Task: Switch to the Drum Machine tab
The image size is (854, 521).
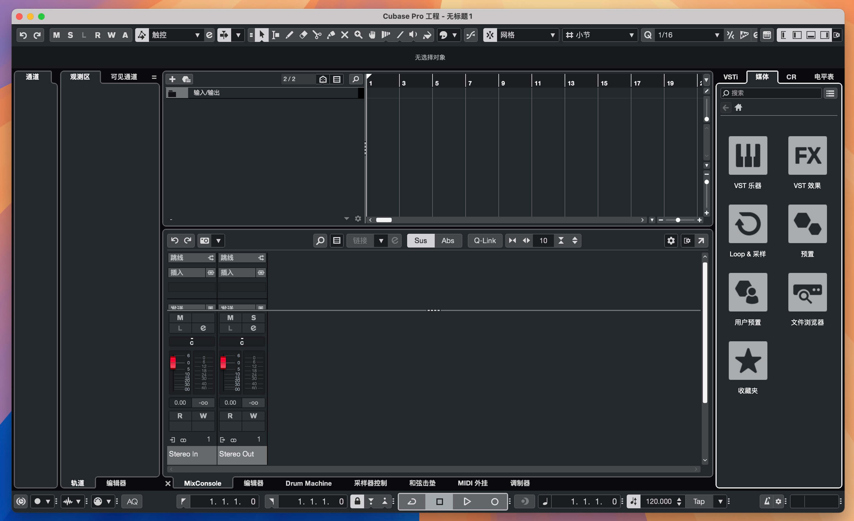Action: 308,483
